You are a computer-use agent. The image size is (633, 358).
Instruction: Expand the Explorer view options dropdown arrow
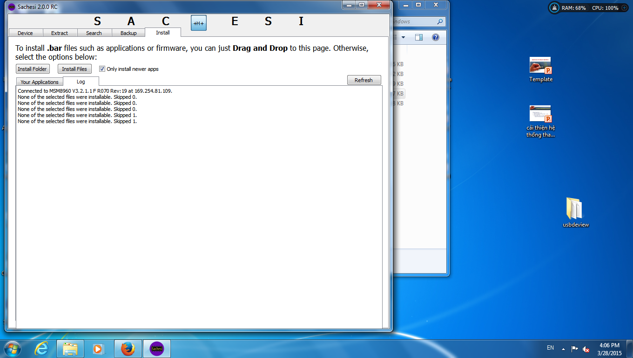pos(403,37)
